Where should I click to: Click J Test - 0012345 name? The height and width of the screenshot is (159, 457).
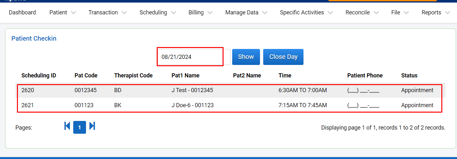tap(192, 90)
